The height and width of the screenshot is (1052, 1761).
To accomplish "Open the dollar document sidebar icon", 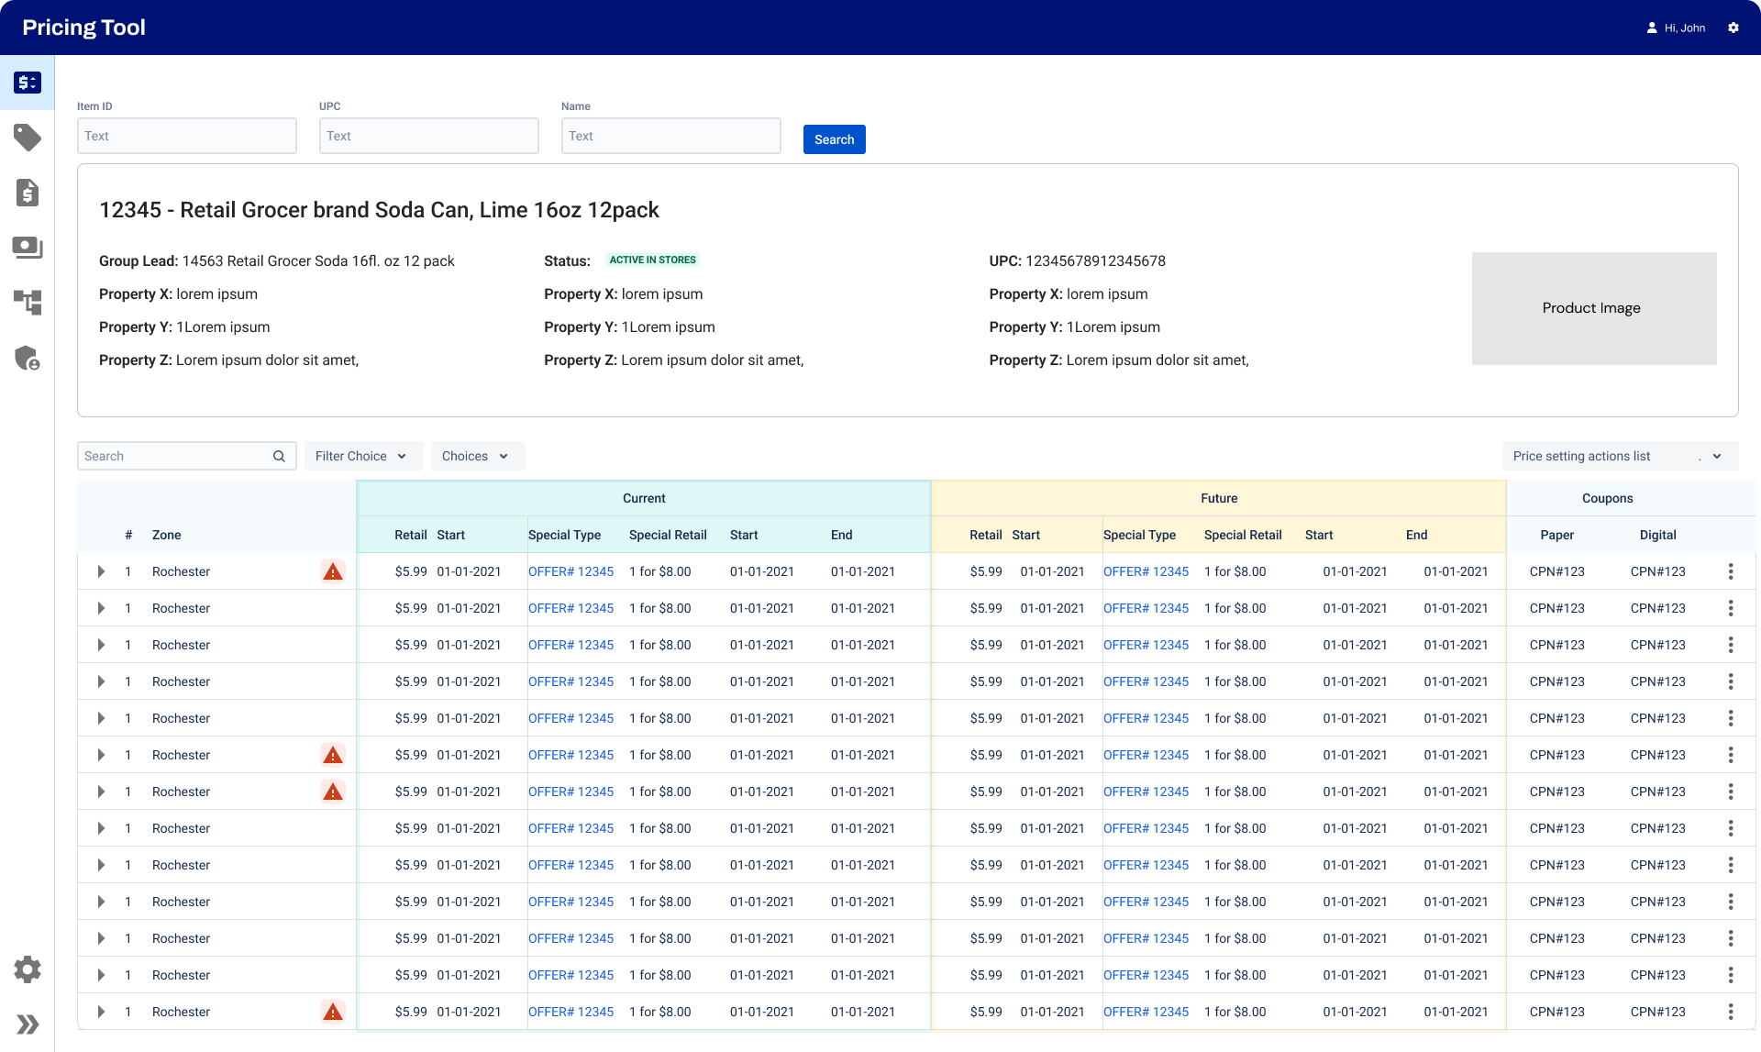I will (x=28, y=193).
